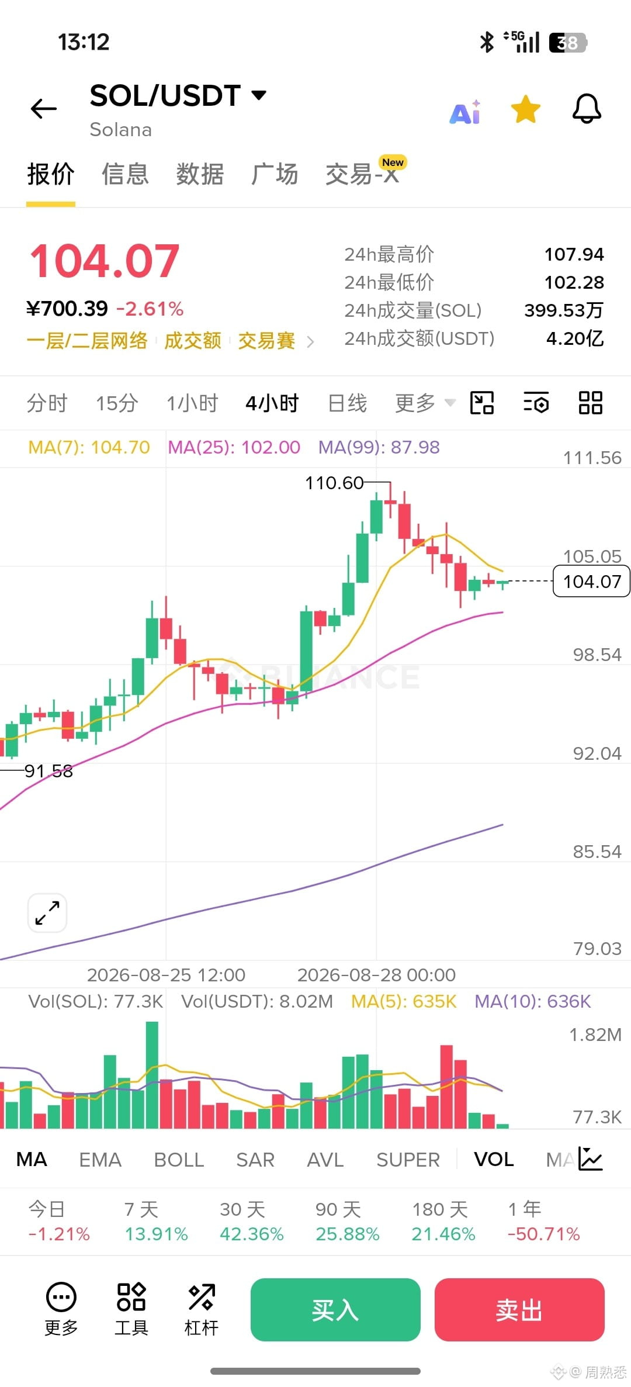Tap the 180 天 21.46% performance
This screenshot has height=1387, width=631.
[443, 1221]
